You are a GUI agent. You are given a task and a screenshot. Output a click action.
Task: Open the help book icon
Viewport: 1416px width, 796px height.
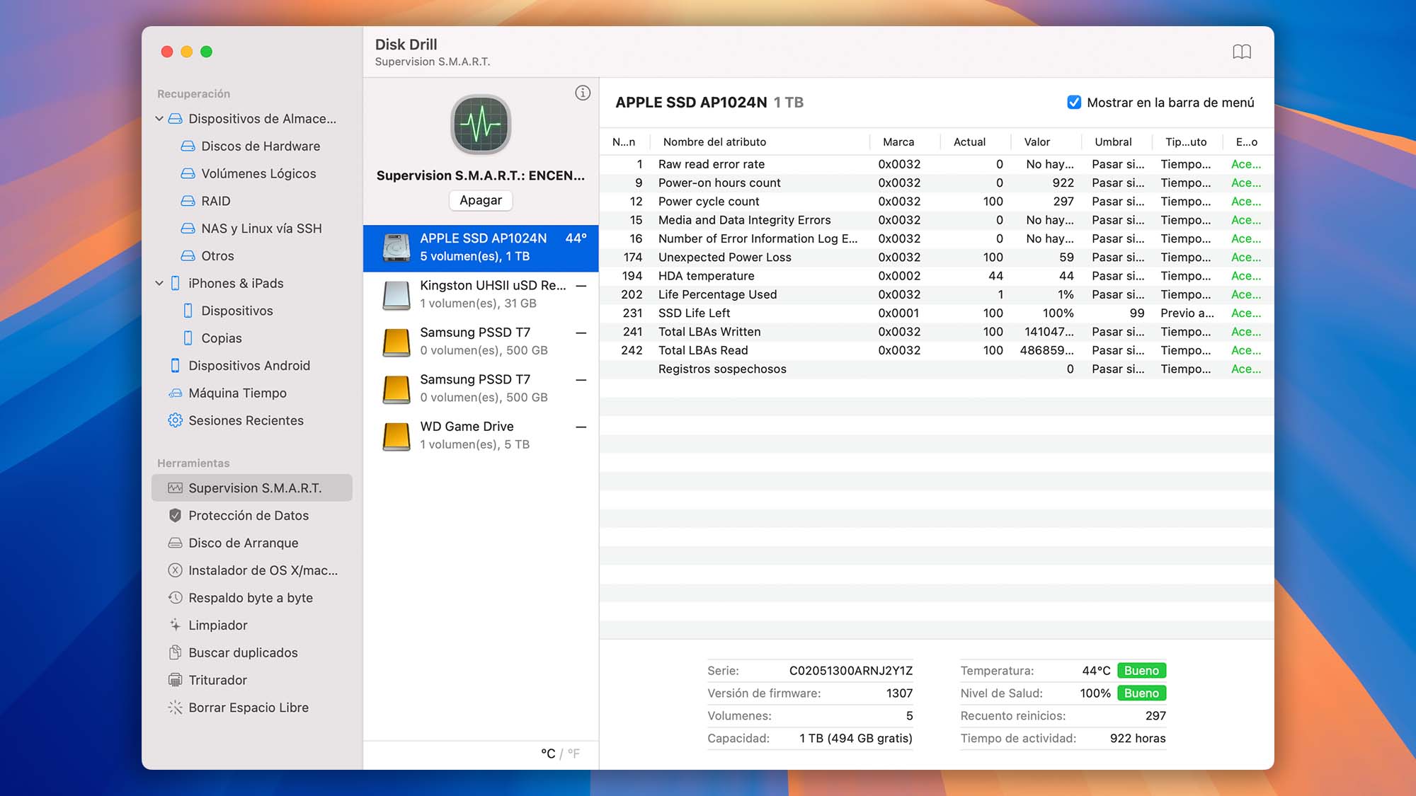[1242, 52]
